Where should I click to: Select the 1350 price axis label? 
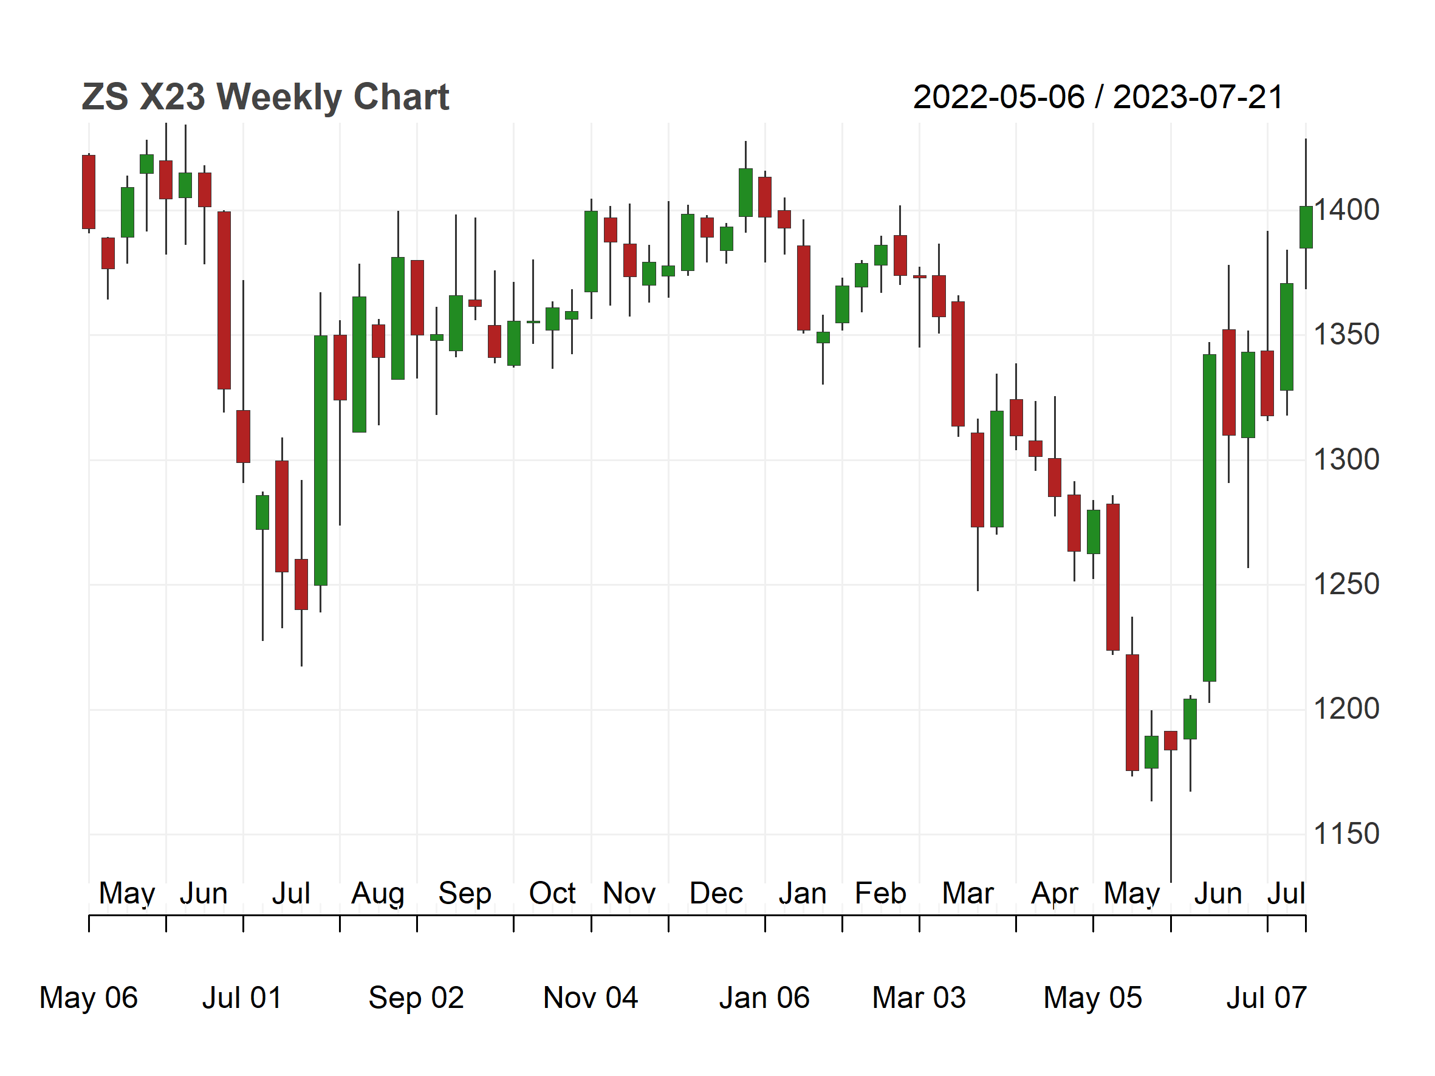(x=1346, y=335)
